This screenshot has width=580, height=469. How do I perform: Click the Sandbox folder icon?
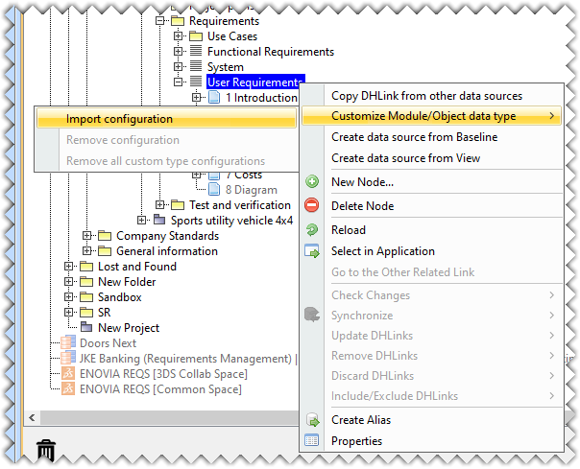click(86, 296)
